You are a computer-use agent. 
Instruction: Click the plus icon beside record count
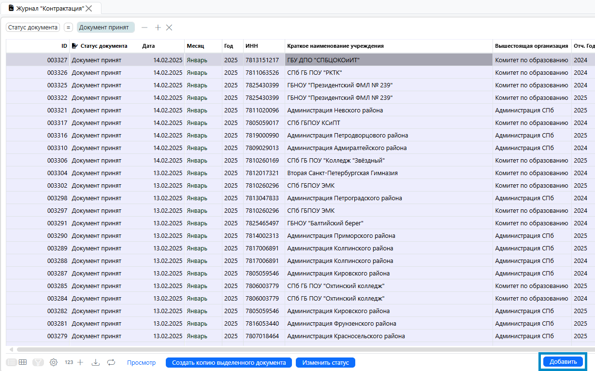point(80,362)
